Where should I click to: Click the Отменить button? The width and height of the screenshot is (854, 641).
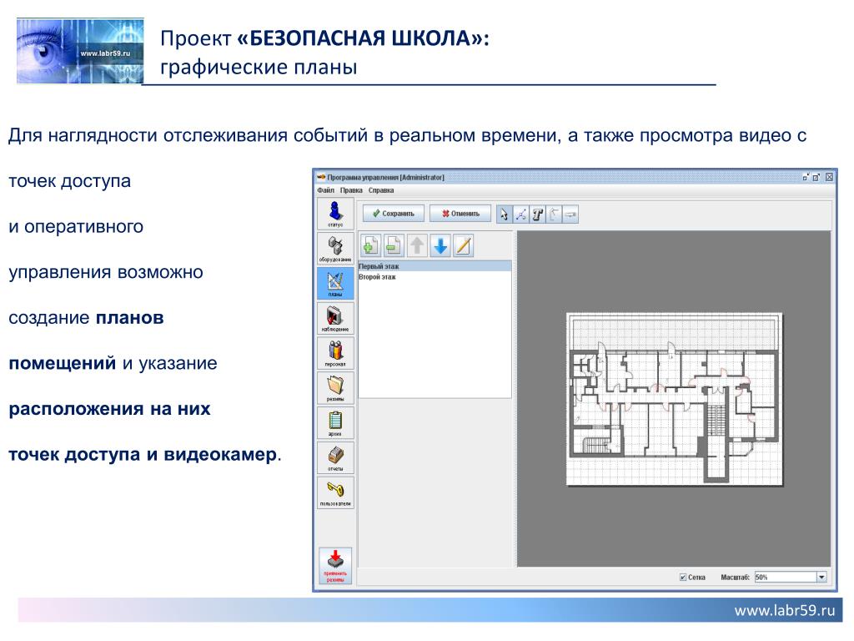coord(460,214)
